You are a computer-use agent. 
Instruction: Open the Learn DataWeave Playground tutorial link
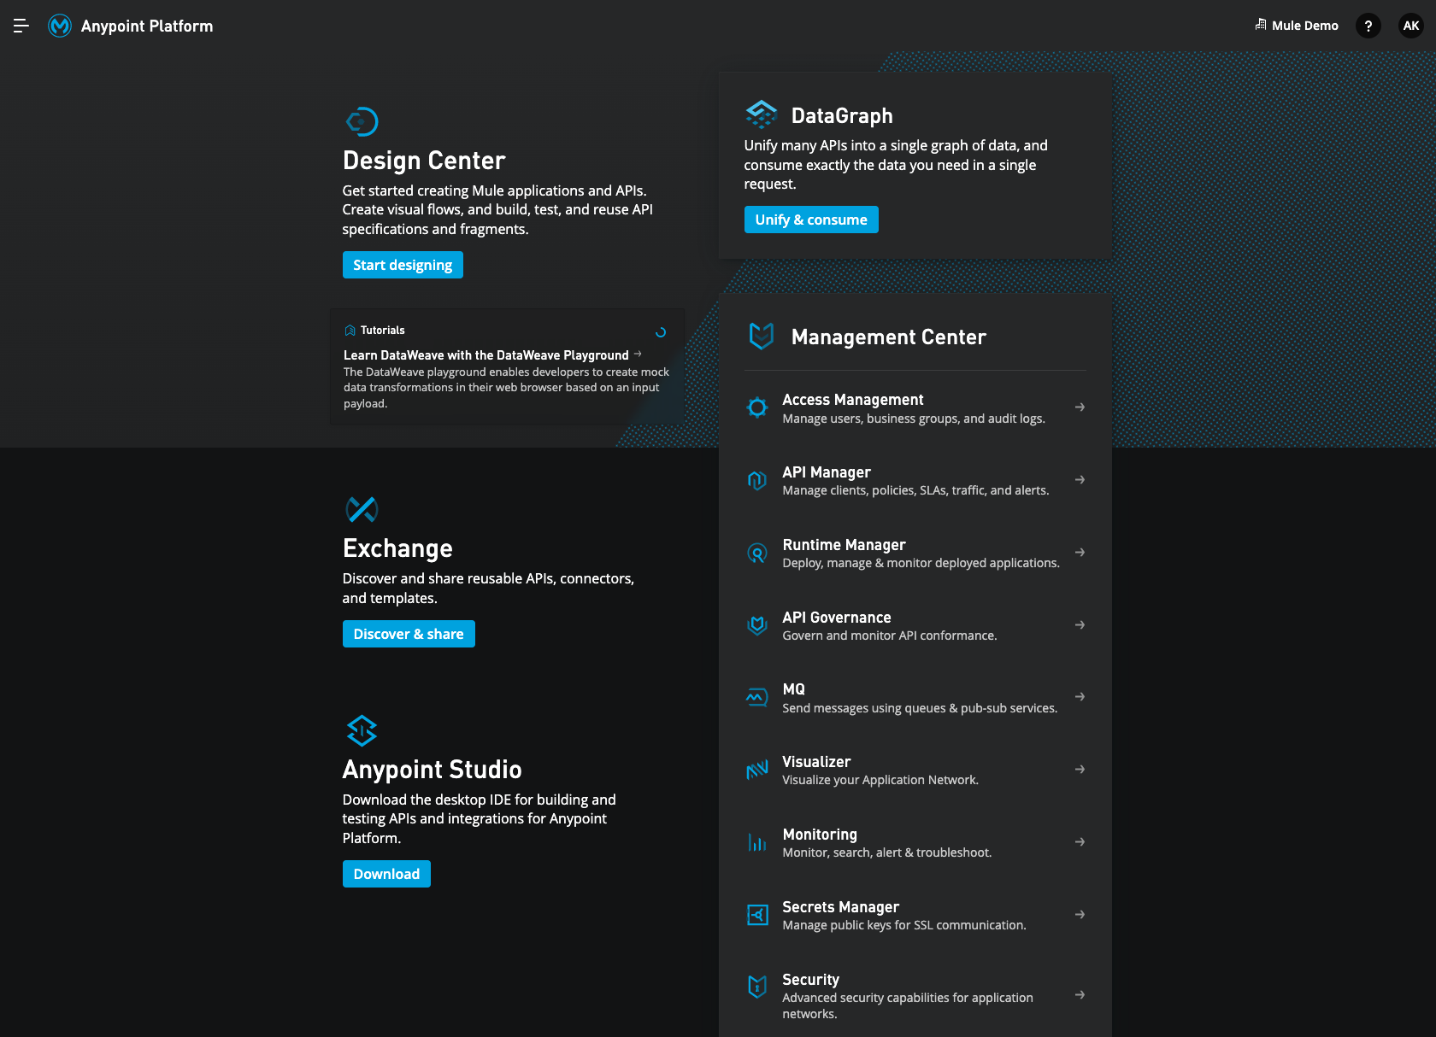tap(486, 355)
